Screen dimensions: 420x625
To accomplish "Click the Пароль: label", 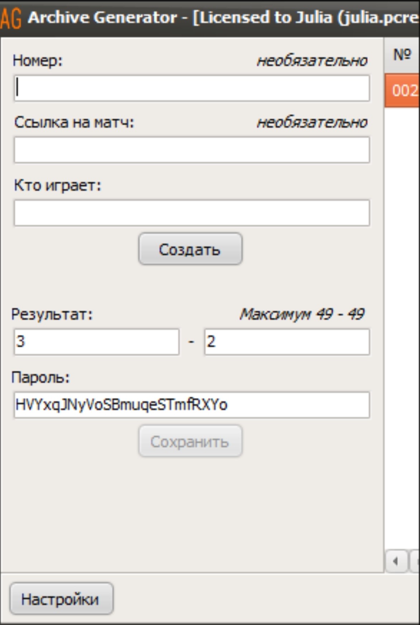I will pyautogui.click(x=40, y=377).
